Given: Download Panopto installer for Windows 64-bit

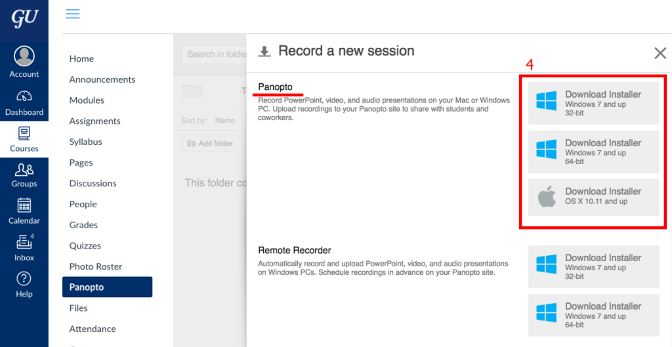Looking at the screenshot, I should (x=593, y=152).
